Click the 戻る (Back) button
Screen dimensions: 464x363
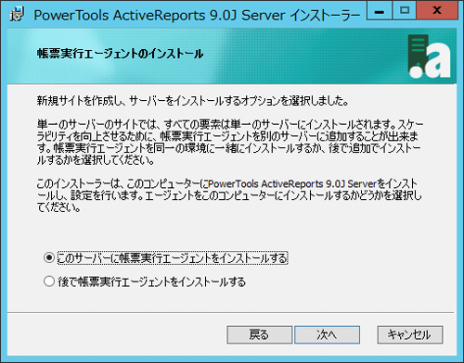click(x=260, y=334)
